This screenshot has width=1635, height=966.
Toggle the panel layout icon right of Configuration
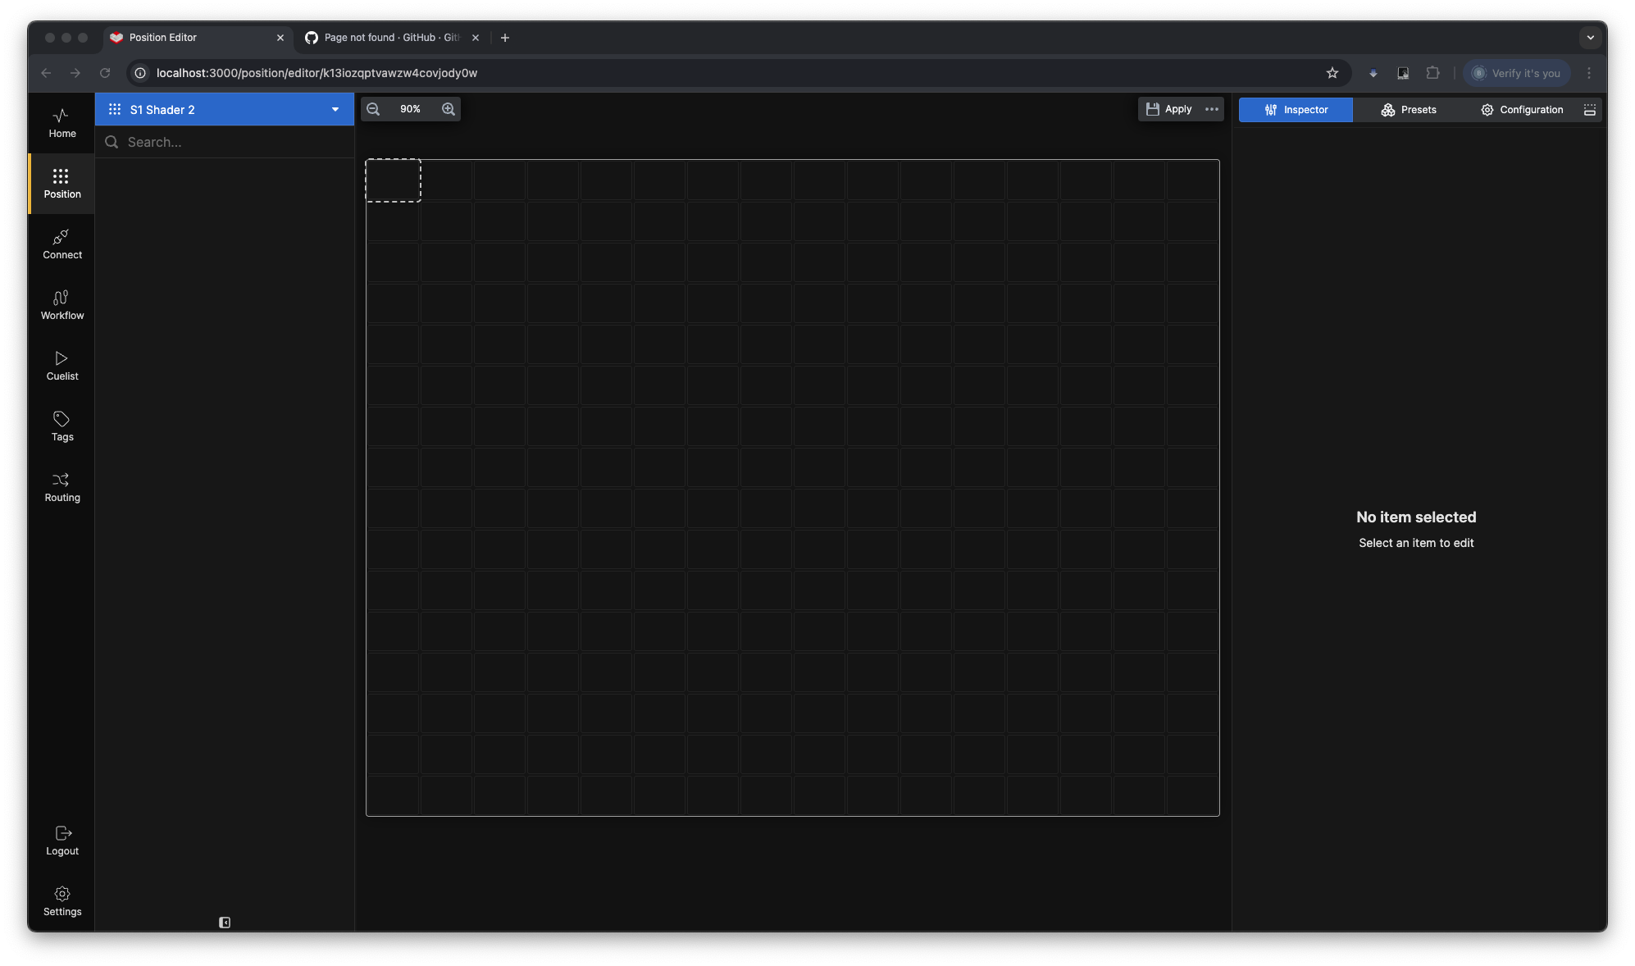pos(1589,110)
